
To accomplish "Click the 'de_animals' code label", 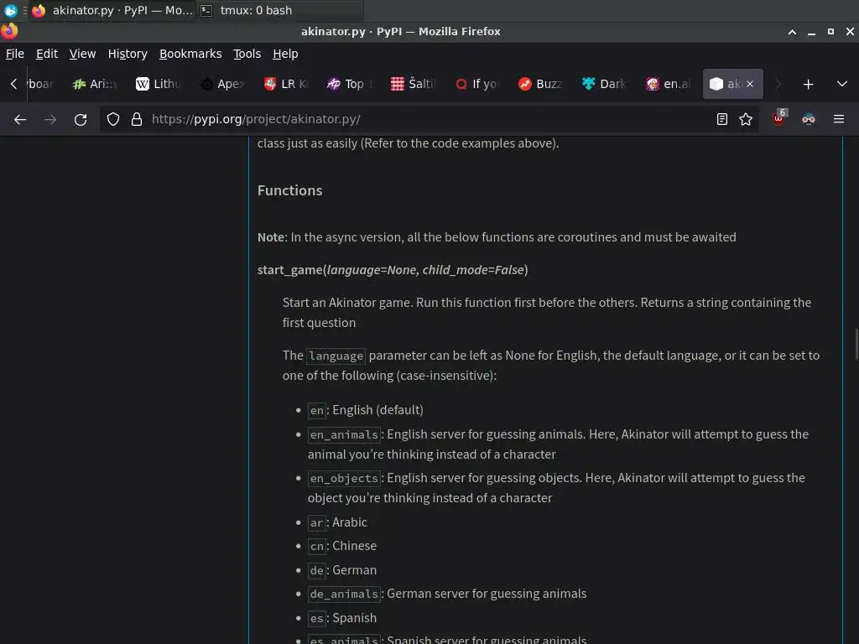I will 344,595.
